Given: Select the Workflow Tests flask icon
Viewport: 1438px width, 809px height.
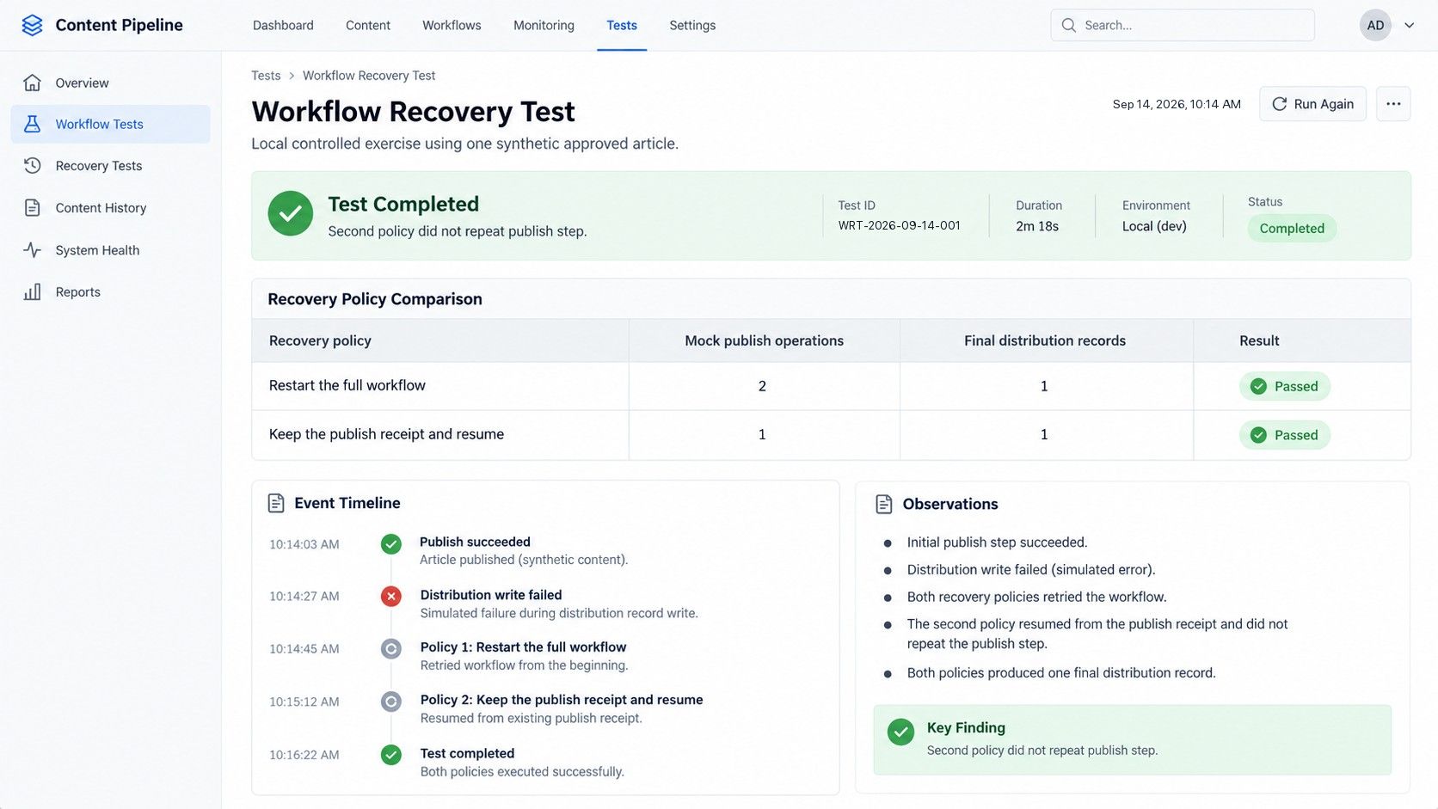Looking at the screenshot, I should pos(32,124).
